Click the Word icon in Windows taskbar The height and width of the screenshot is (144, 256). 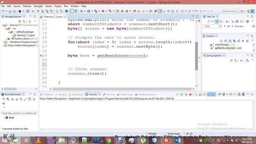(x=178, y=140)
